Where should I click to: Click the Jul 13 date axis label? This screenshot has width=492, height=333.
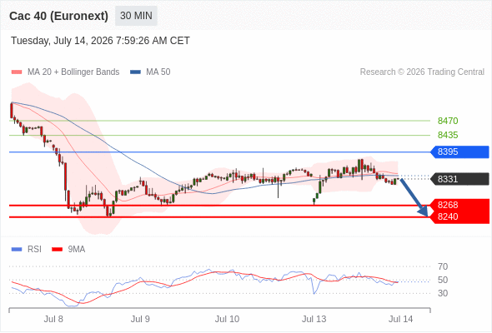click(314, 319)
